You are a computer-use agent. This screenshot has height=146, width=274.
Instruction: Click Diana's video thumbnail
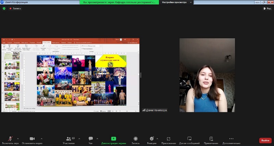[207, 75]
